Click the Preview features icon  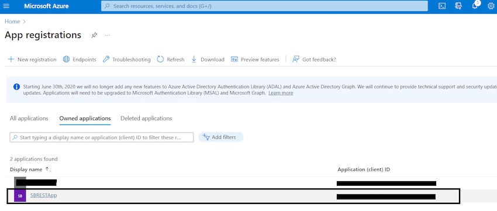pyautogui.click(x=234, y=59)
